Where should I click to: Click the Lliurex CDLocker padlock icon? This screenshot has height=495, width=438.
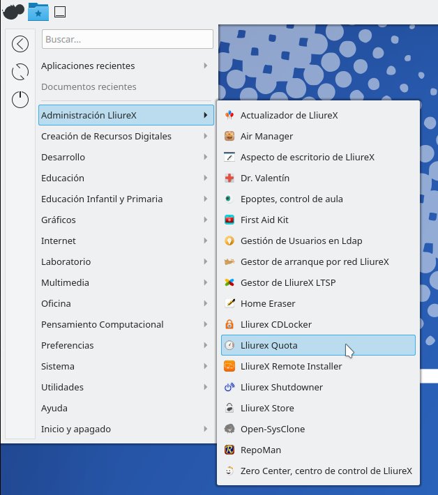(229, 324)
